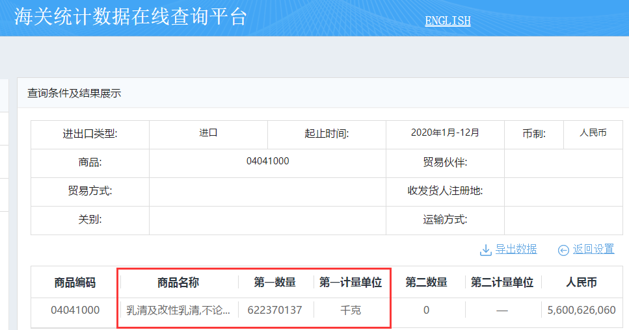Click the download icon beside 导出数据
This screenshot has width=629, height=330.
tap(485, 249)
